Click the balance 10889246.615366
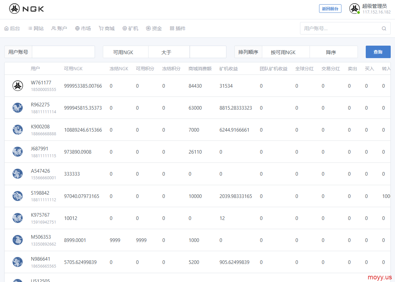395x282 pixels. (83, 130)
